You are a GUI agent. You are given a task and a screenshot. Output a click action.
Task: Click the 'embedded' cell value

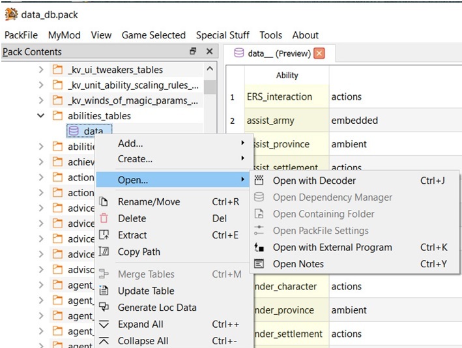point(354,120)
